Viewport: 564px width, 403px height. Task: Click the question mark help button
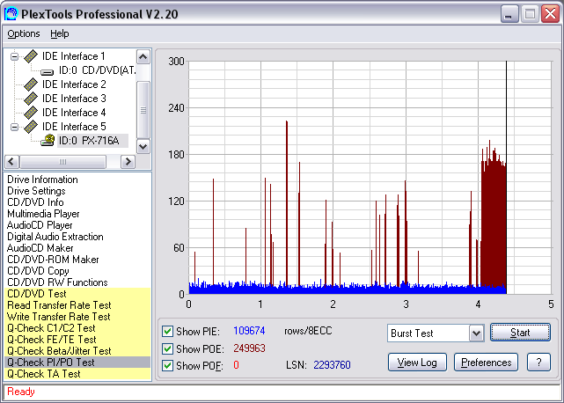538,363
